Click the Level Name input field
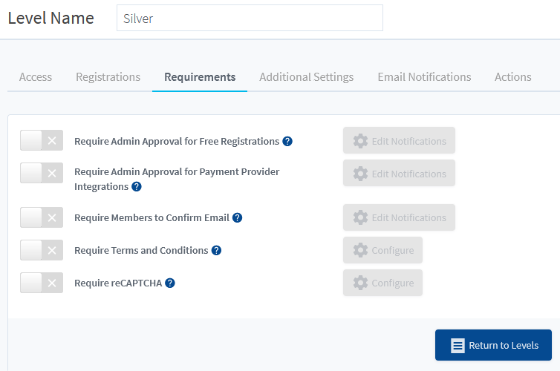Image resolution: width=560 pixels, height=371 pixels. click(250, 18)
